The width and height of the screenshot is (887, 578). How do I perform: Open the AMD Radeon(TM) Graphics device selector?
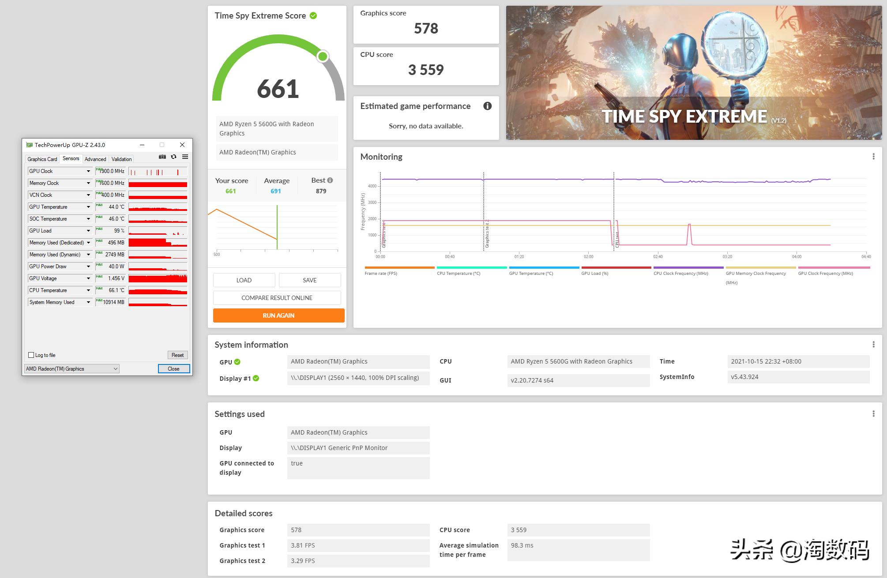pos(72,369)
